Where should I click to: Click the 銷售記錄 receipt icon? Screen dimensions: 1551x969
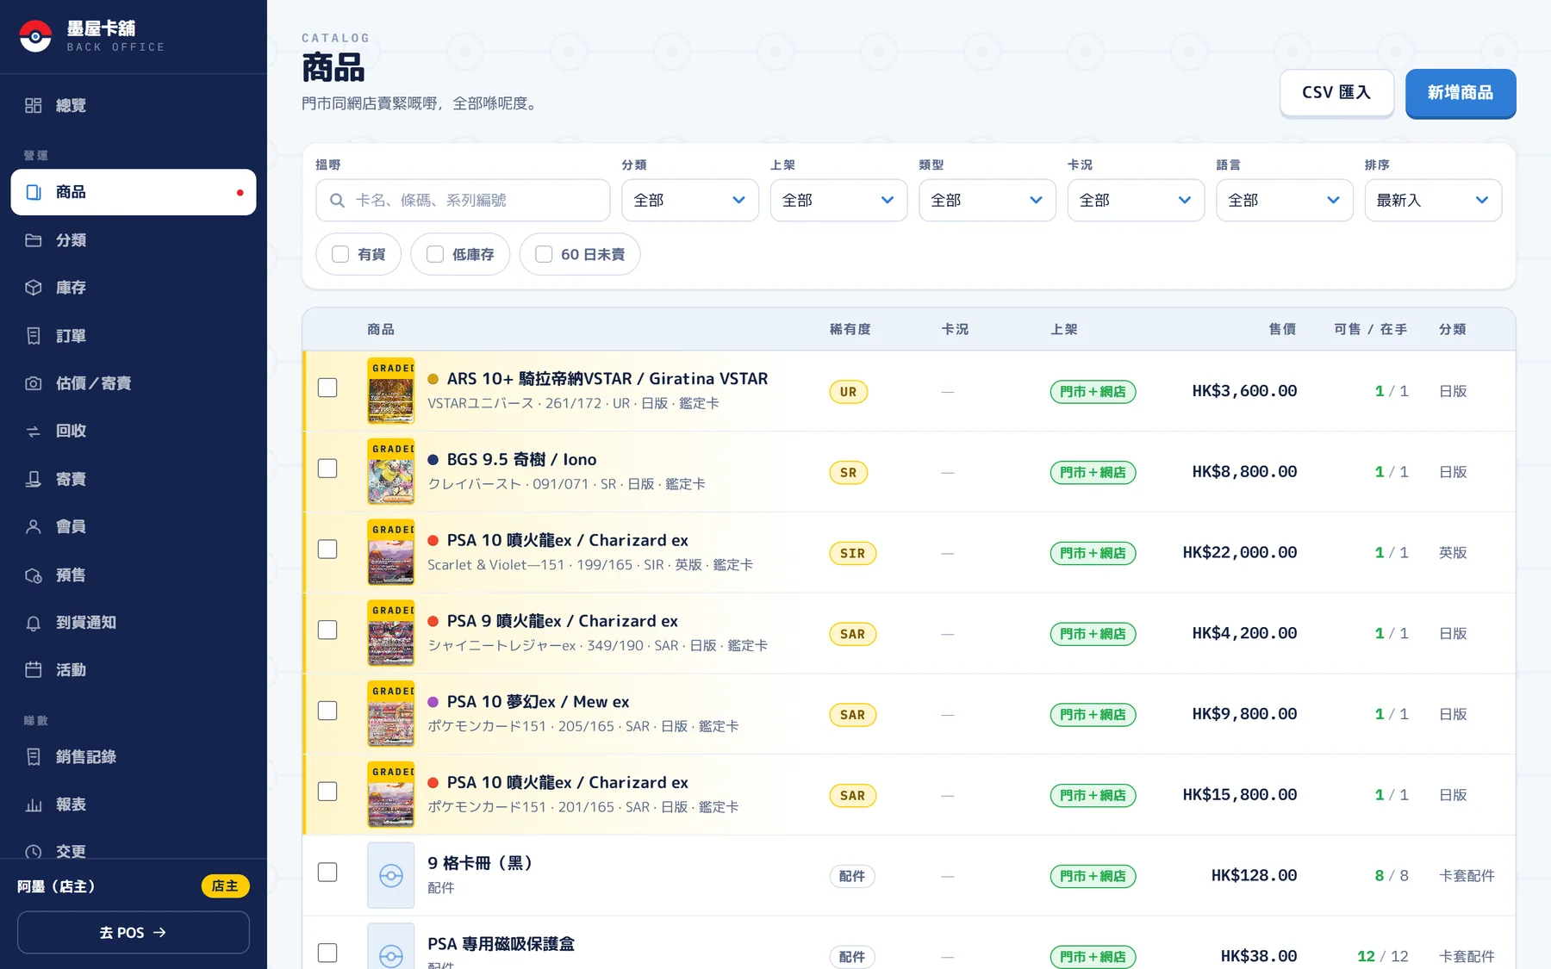coord(34,756)
